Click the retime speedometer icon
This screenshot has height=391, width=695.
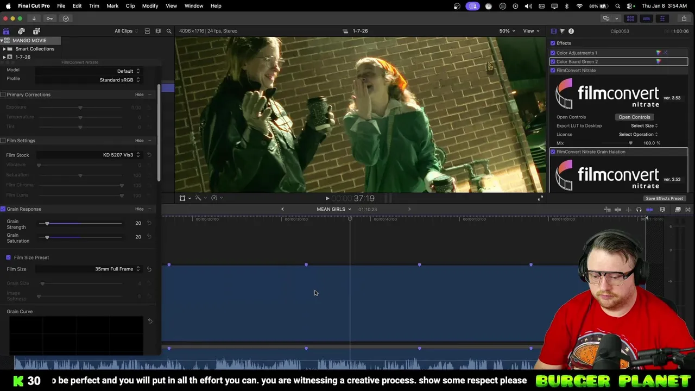pyautogui.click(x=214, y=198)
